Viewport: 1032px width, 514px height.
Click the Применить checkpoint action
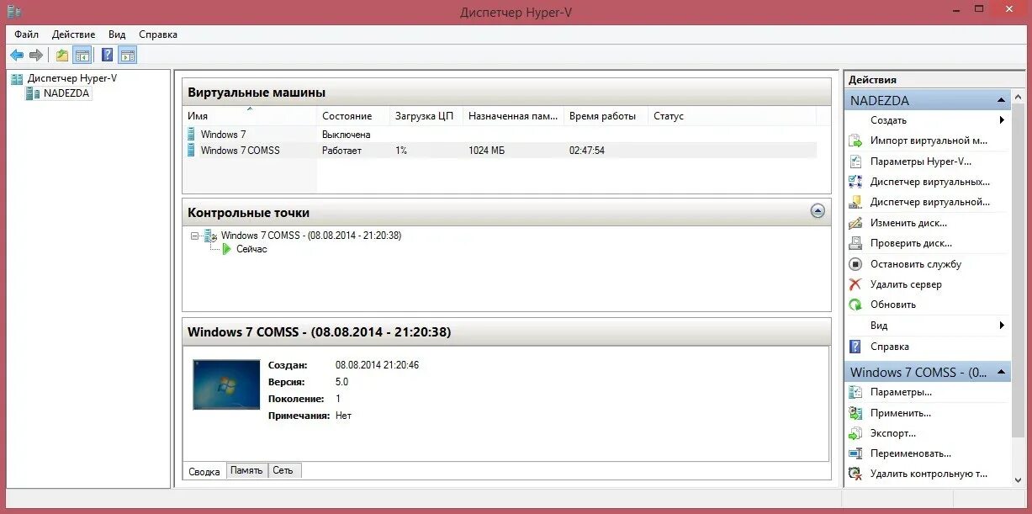(901, 413)
